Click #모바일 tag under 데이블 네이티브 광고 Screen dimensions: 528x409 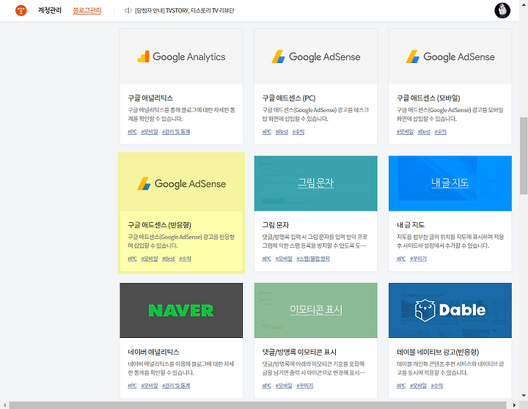418,386
